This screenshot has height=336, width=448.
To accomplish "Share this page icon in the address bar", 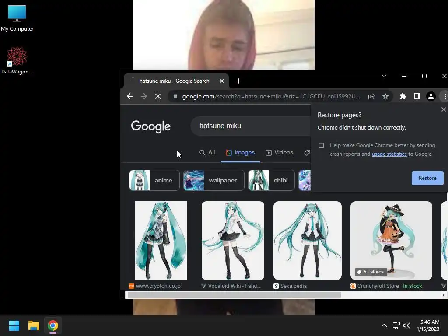I will click(x=371, y=97).
